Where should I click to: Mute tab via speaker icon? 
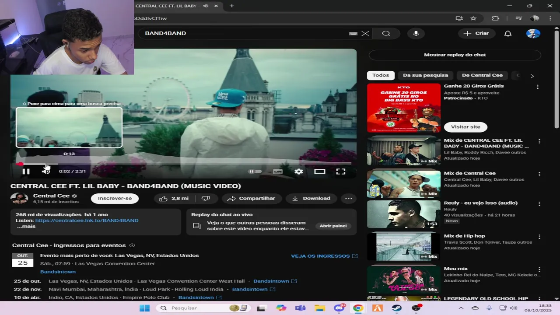(206, 6)
